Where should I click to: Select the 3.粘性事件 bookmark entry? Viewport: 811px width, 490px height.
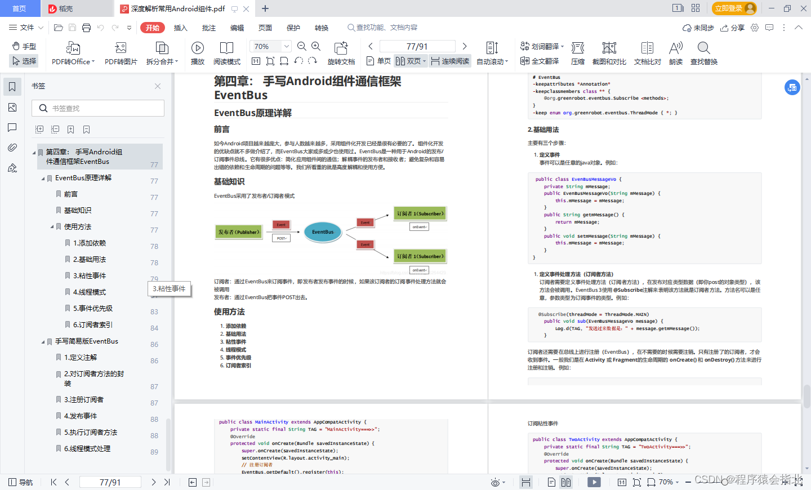coord(90,276)
